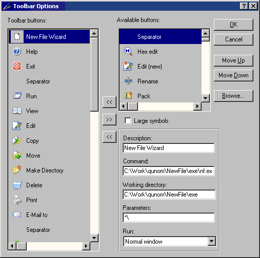Click Toolbar buttons vertical scrollbar thumb
This screenshot has width=260, height=258.
[94, 74]
